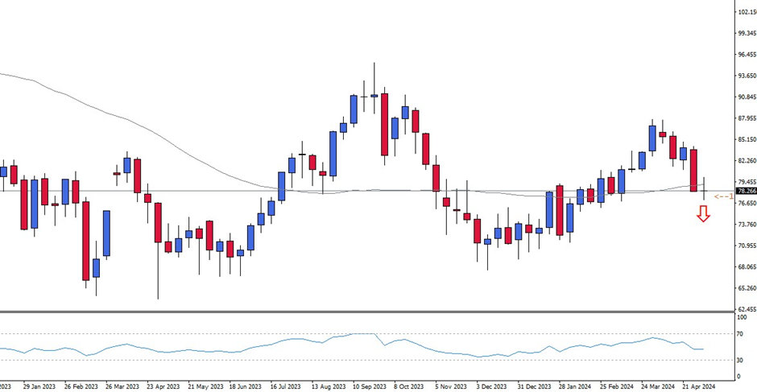Click the 85.150 price axis label
This screenshot has width=757, height=392.
pyautogui.click(x=746, y=140)
